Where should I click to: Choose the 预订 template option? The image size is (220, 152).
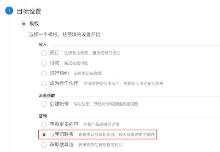(44, 53)
